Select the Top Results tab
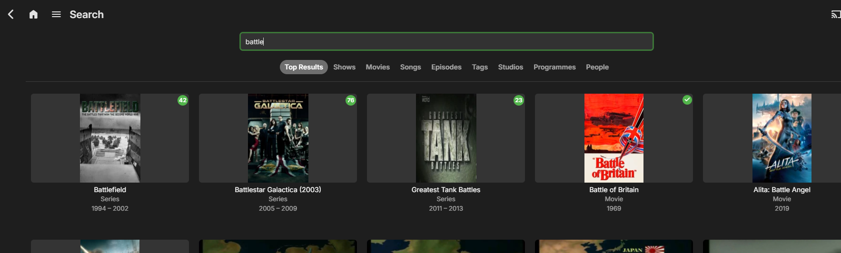Viewport: 841px width, 253px height. tap(304, 67)
